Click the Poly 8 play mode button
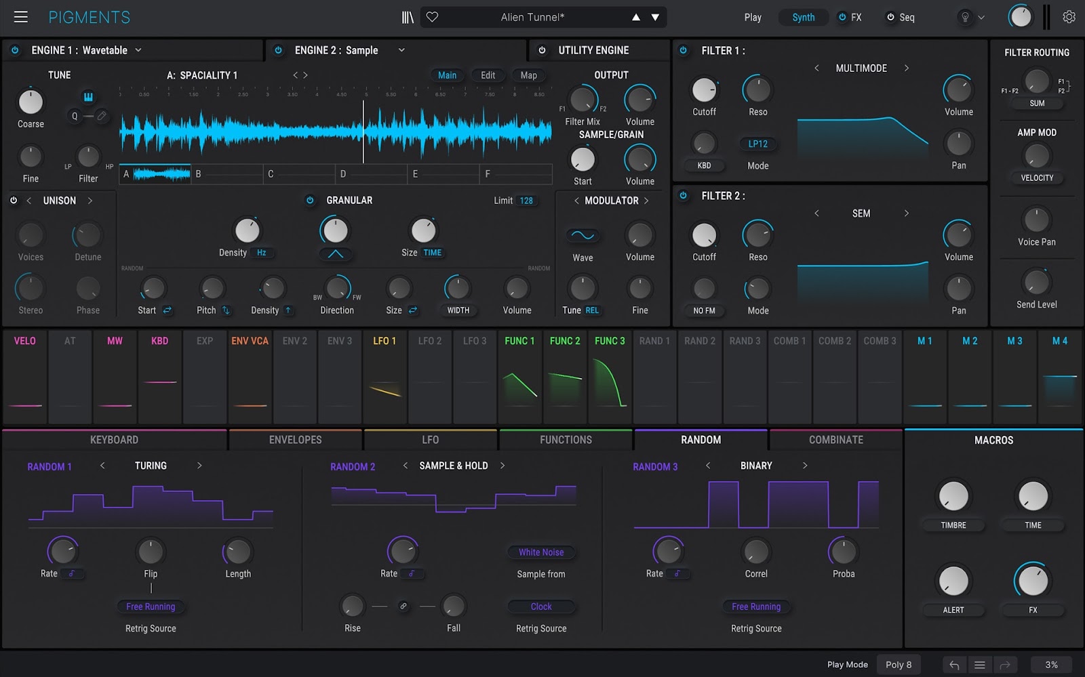The width and height of the screenshot is (1085, 677). tap(899, 665)
